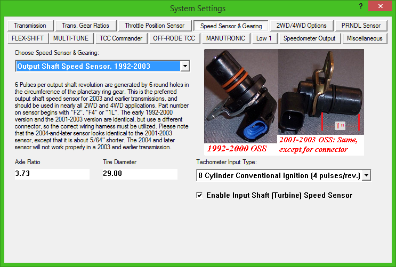This screenshot has width=396, height=267.
Task: Go to the Miscellaneous tab
Action: click(x=365, y=38)
